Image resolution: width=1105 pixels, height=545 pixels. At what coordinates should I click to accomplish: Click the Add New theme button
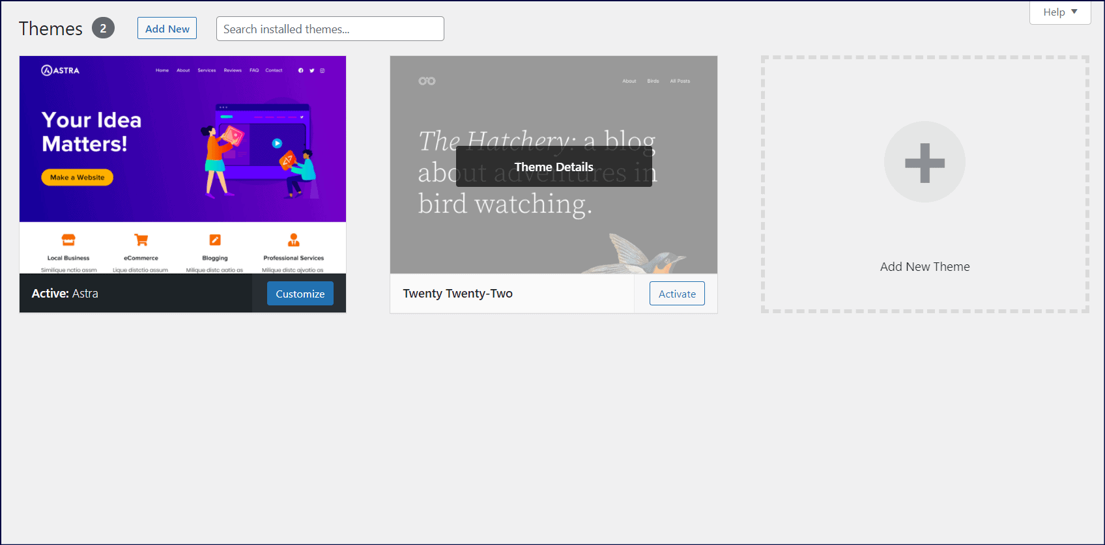(167, 29)
